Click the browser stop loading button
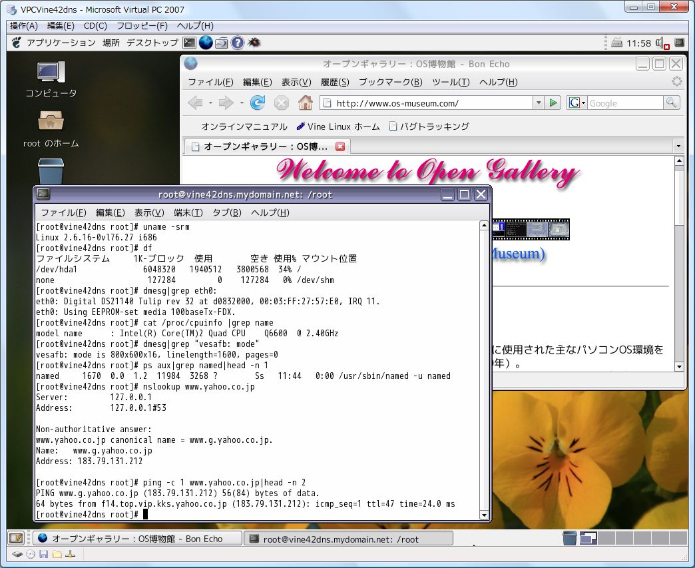The image size is (695, 568). pyautogui.click(x=282, y=103)
